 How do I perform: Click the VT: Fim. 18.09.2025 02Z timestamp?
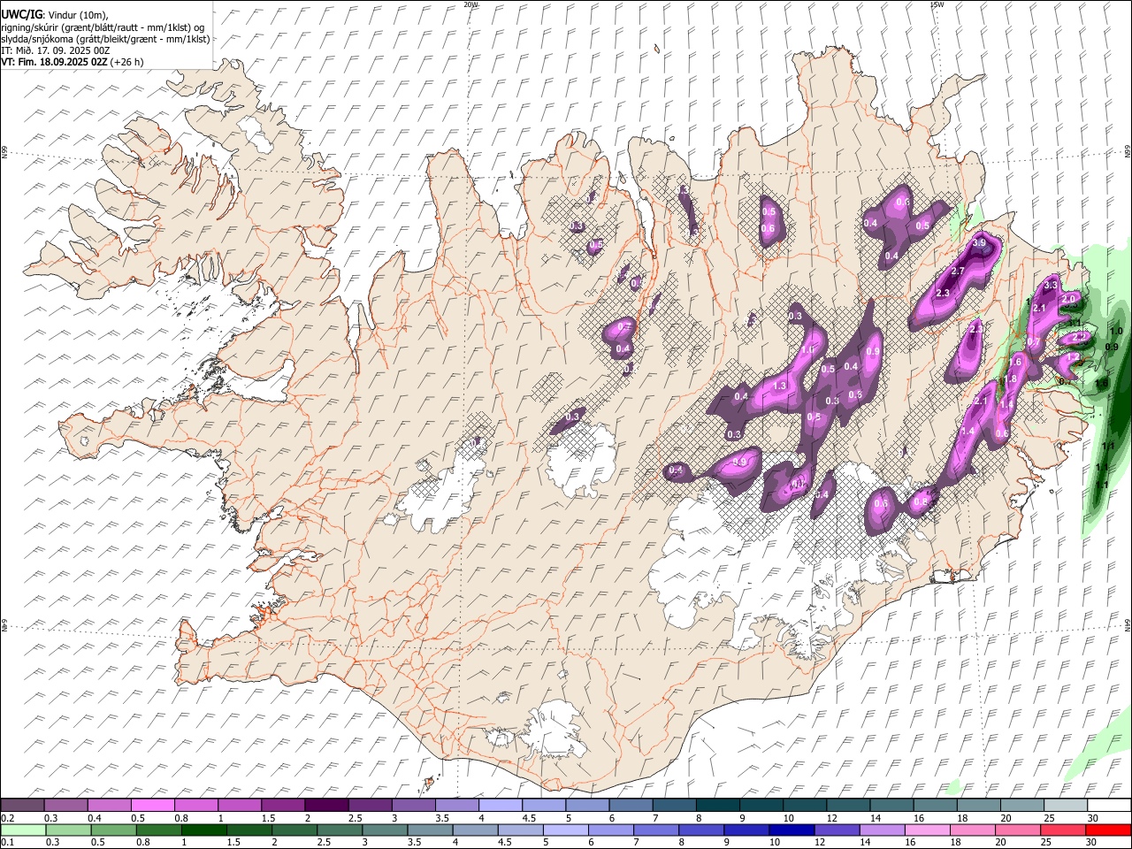click(x=54, y=62)
